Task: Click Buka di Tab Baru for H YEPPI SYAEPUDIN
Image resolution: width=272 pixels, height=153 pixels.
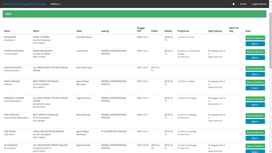Action: tap(255, 52)
